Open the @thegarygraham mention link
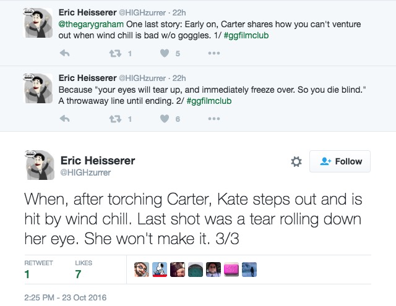This screenshot has height=306, width=396. [91, 25]
